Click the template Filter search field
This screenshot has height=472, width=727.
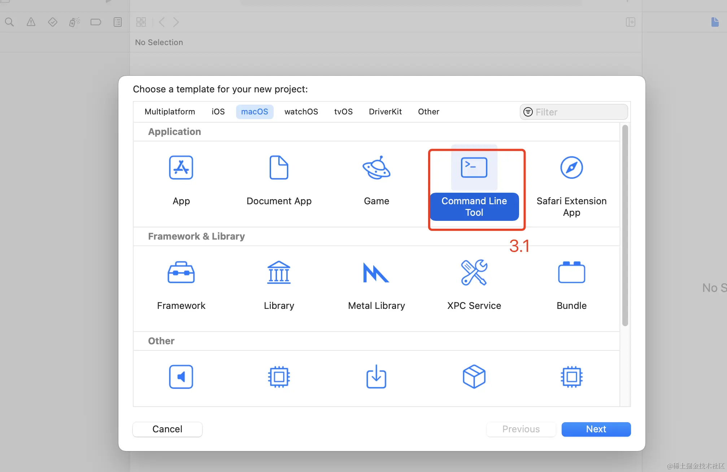(x=578, y=112)
